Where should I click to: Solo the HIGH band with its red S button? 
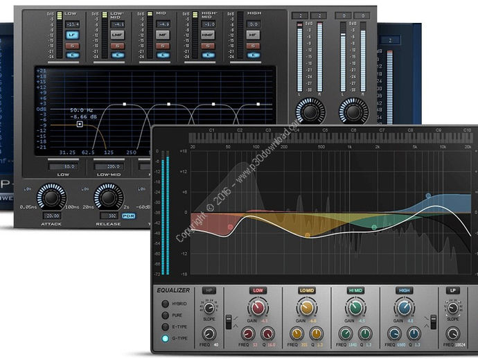(x=254, y=46)
